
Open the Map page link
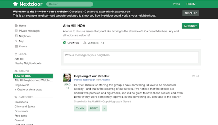[21, 41]
